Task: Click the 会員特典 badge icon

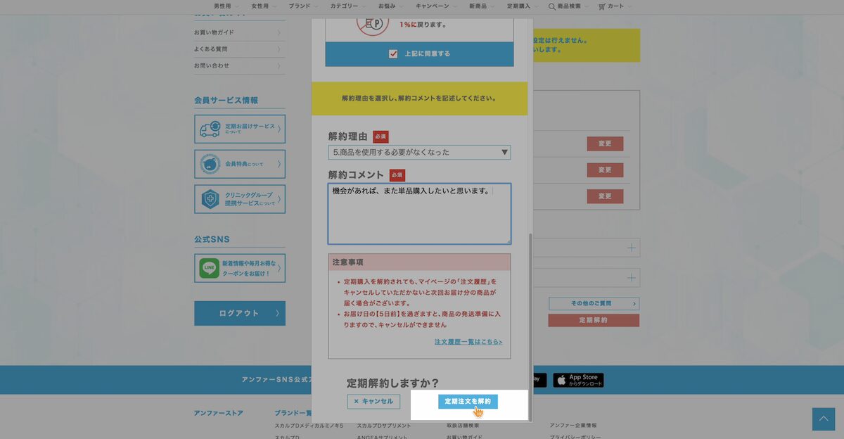Action: [x=211, y=164]
